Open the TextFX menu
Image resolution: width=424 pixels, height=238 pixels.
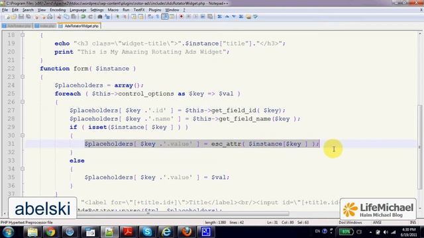click(139, 10)
